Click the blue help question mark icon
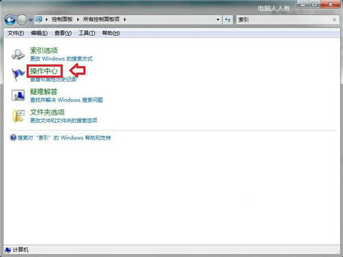This screenshot has height=257, width=343. click(13, 137)
